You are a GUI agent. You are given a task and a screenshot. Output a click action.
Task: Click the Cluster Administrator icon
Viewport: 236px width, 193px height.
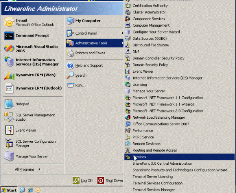tap(128, 12)
